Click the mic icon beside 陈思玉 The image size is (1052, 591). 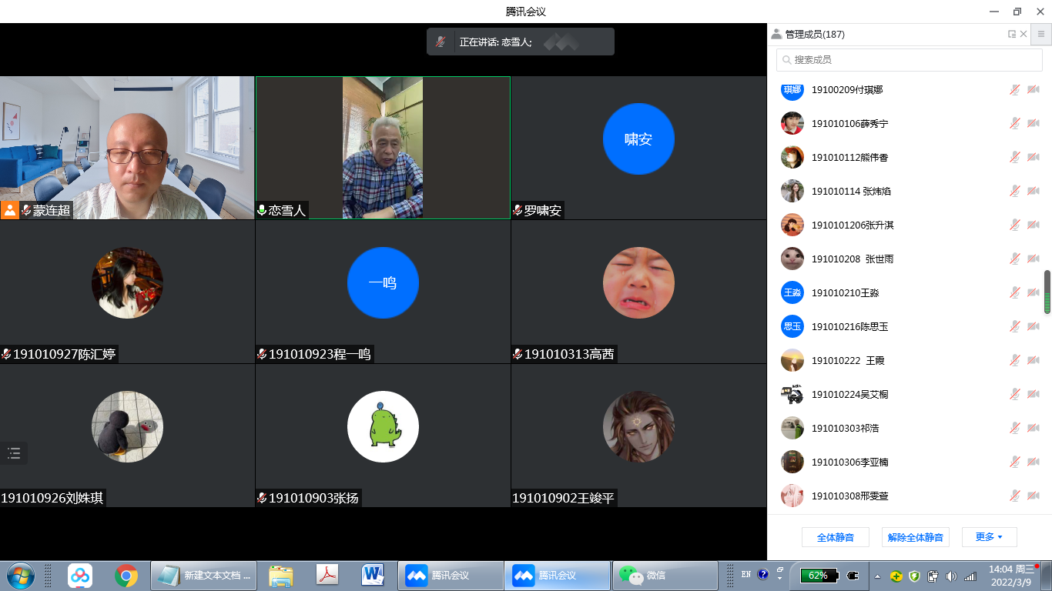[x=1015, y=327]
